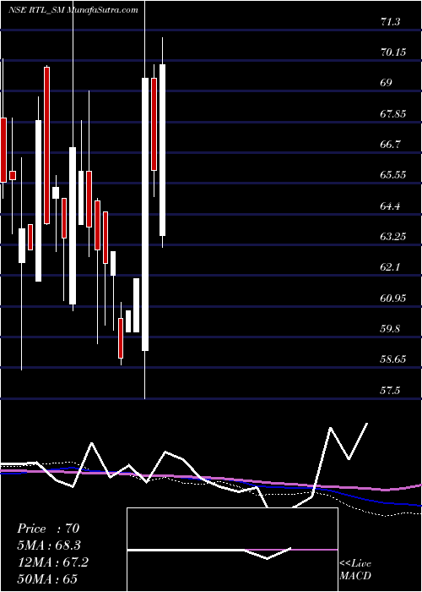Click the MACD inset chart box
422x592 pixels.
232,550
